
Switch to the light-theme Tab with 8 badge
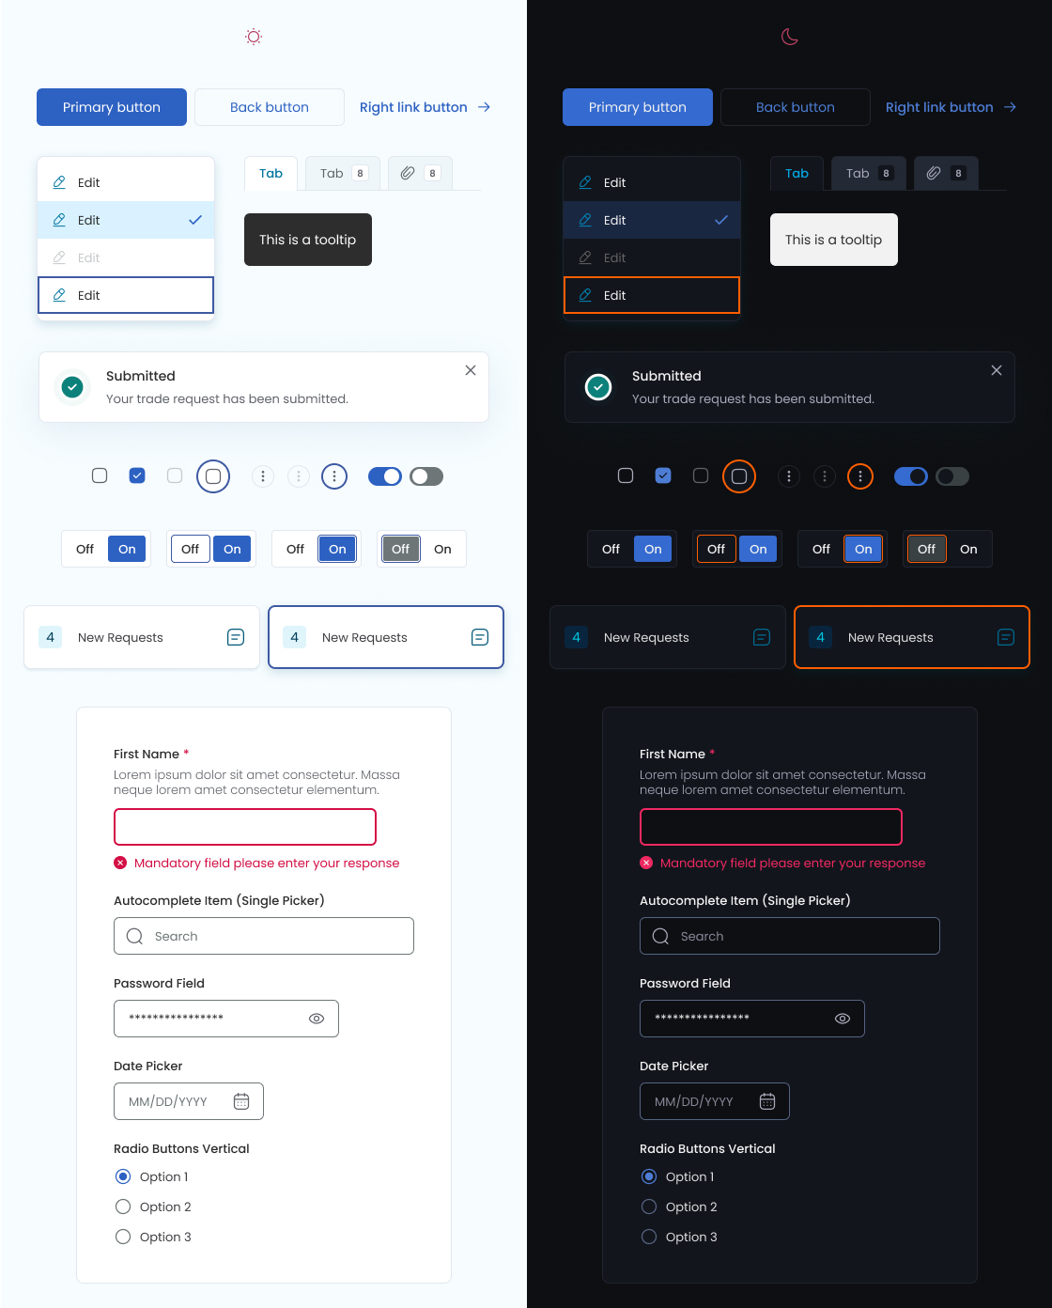click(x=343, y=173)
